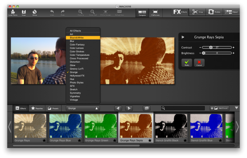Open the Adjust sliders tool
The width and height of the screenshot is (247, 158).
coord(231,12)
